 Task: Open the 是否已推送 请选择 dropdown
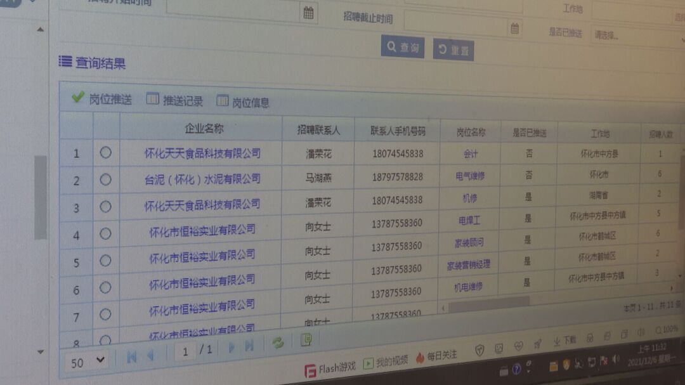(638, 36)
